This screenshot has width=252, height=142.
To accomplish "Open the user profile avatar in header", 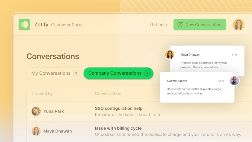I will pos(238,24).
